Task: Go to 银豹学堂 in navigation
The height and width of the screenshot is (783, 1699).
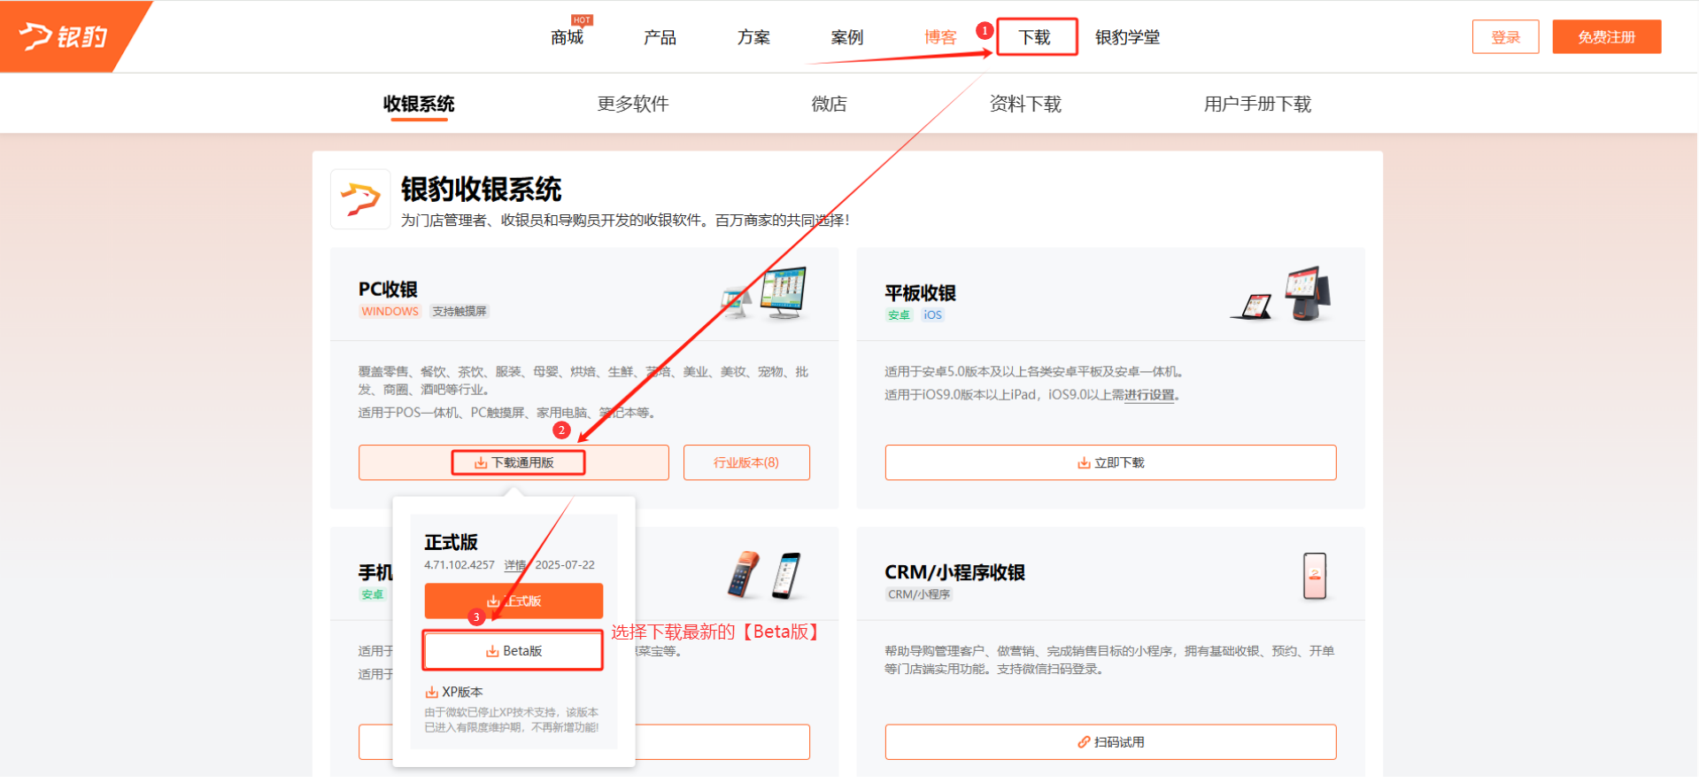Action: (1127, 37)
